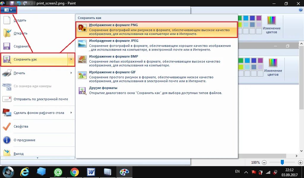Click the small down arrow below Выход
Viewport: 304px width, 178px height.
38,158
